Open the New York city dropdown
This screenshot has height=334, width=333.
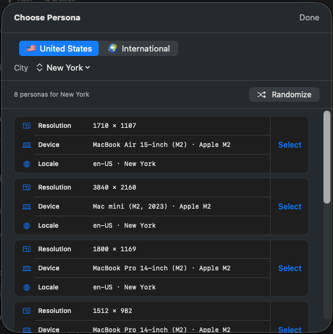point(63,68)
